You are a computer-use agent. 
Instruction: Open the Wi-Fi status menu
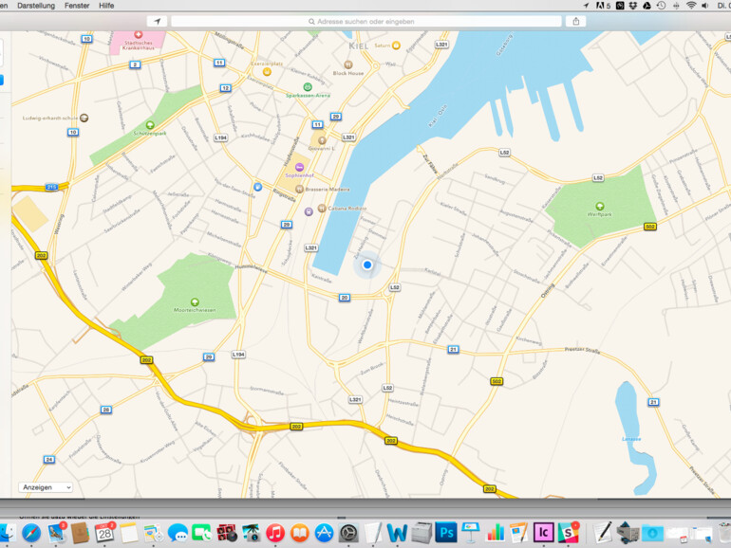click(x=690, y=6)
